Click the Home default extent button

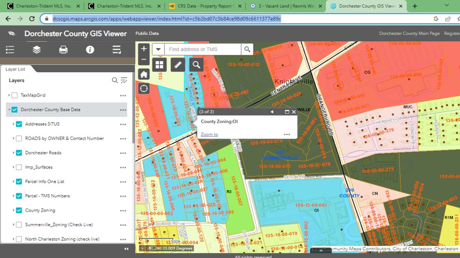[144, 74]
